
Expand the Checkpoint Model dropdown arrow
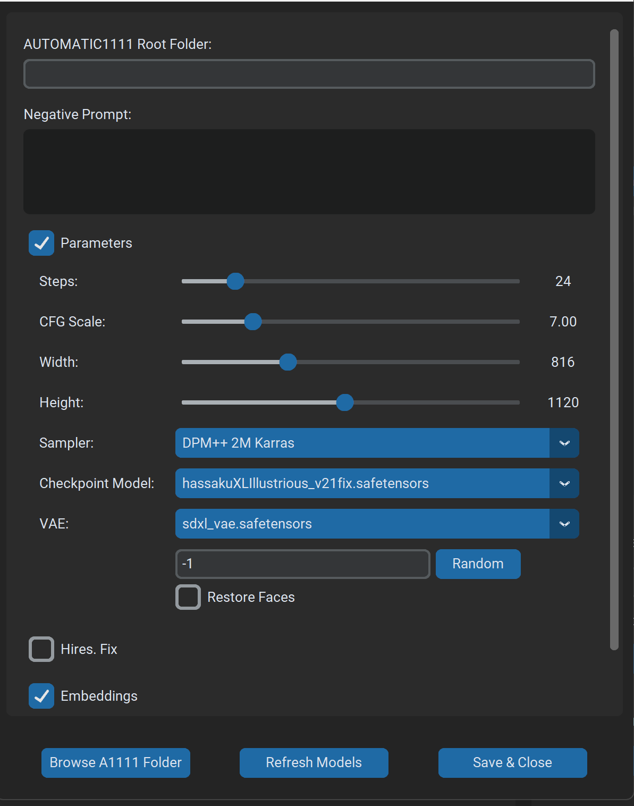(x=564, y=483)
